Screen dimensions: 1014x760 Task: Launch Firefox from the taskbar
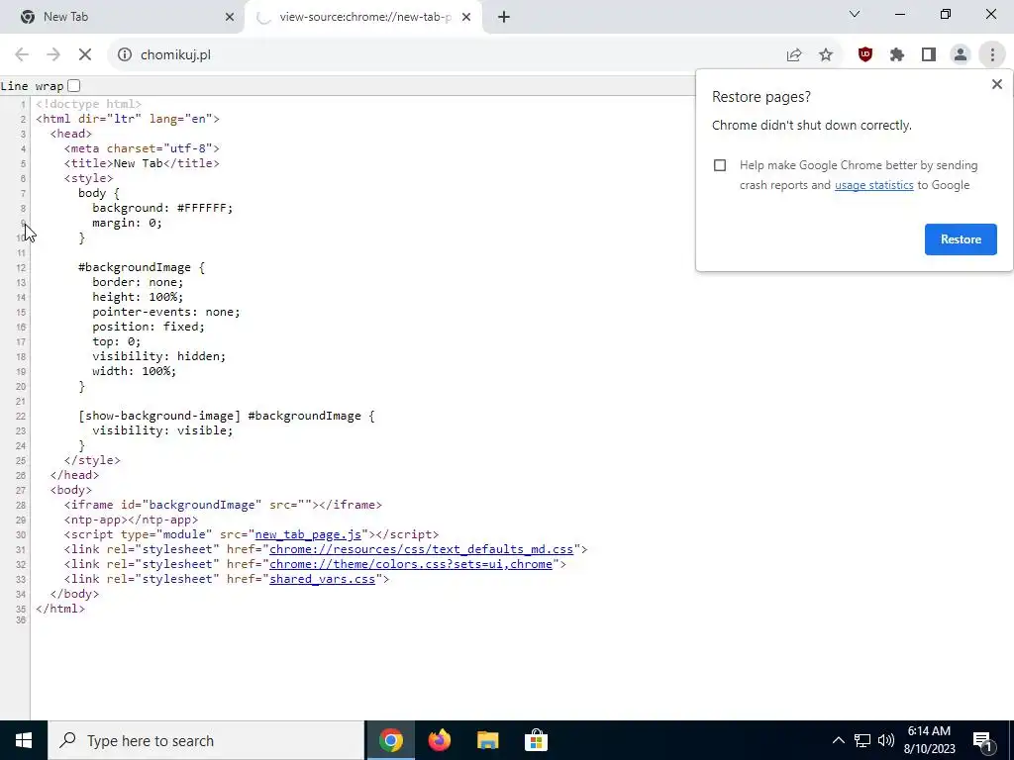pyautogui.click(x=439, y=740)
